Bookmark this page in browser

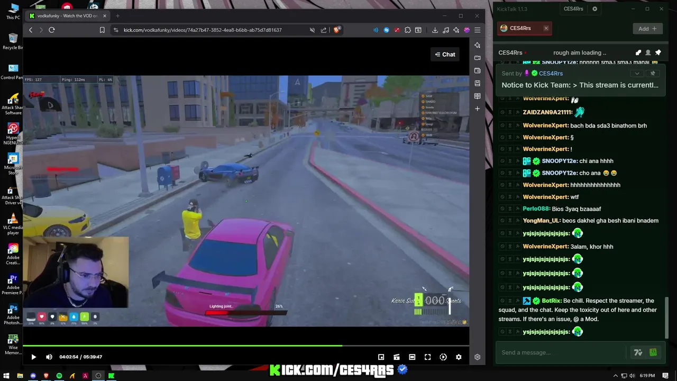[102, 30]
